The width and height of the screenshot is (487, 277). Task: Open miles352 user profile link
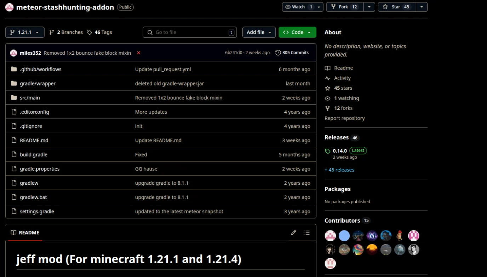coord(30,53)
